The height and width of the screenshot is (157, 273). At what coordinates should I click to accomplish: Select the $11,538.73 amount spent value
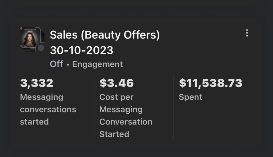(210, 83)
